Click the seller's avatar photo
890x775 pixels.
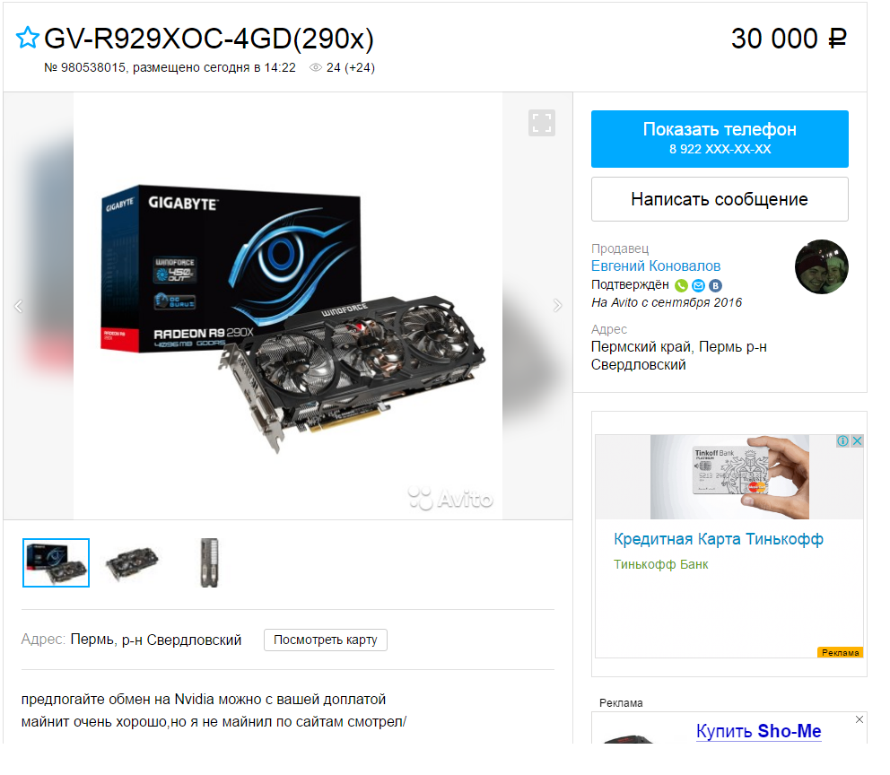pyautogui.click(x=821, y=266)
